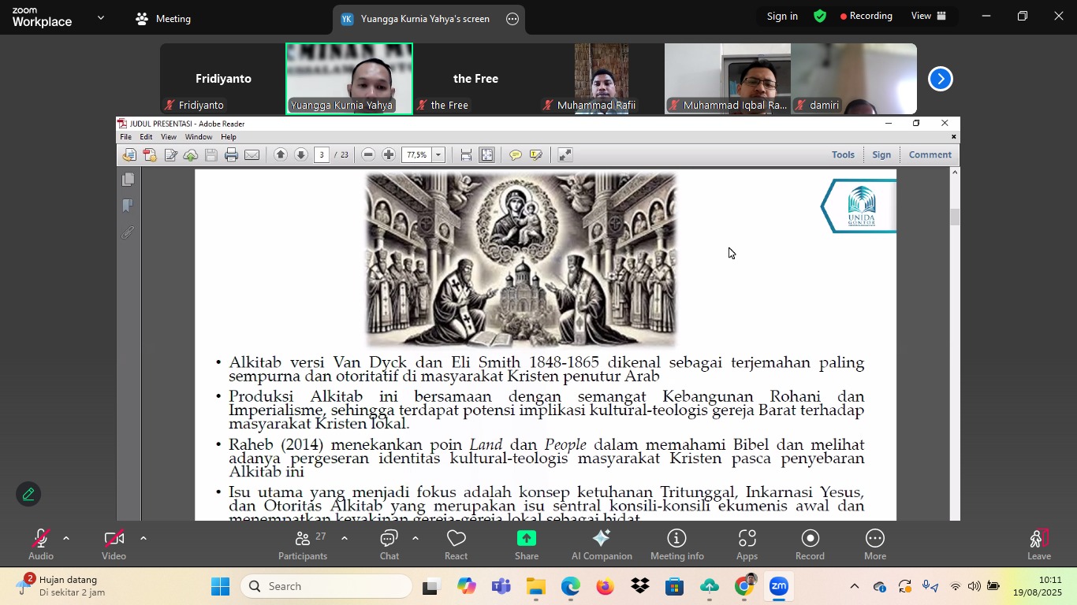Viewport: 1077px width, 605px height.
Task: Open Zoom reactions with React
Action: tap(456, 544)
